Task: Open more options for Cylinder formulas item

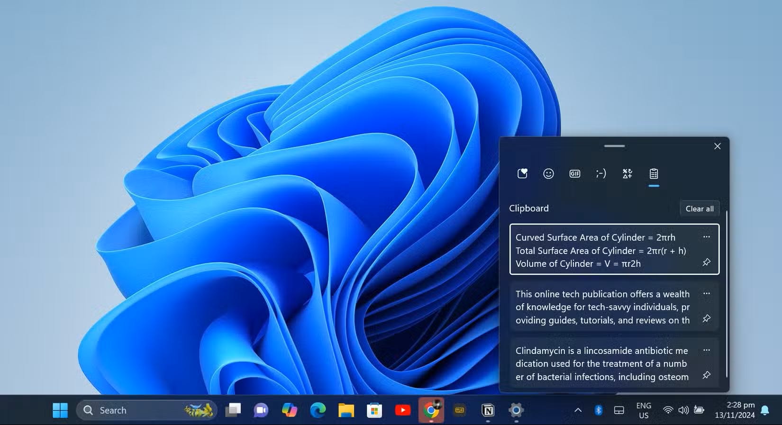Action: (706, 237)
